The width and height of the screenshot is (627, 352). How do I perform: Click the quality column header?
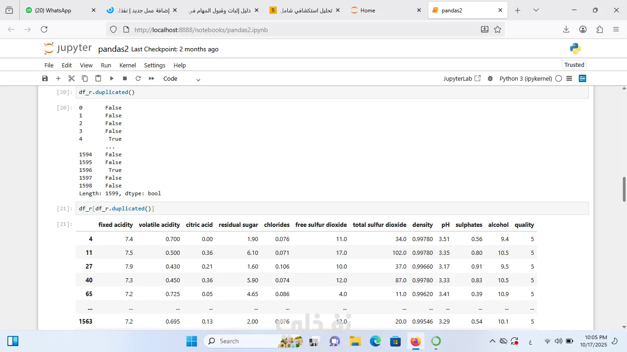tap(524, 225)
